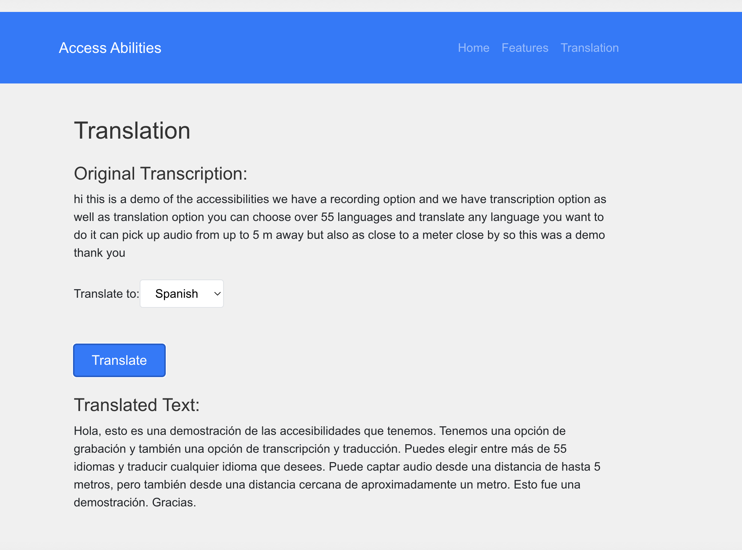Click the 'Translate to:' label
Viewport: 742px width, 550px height.
click(106, 294)
